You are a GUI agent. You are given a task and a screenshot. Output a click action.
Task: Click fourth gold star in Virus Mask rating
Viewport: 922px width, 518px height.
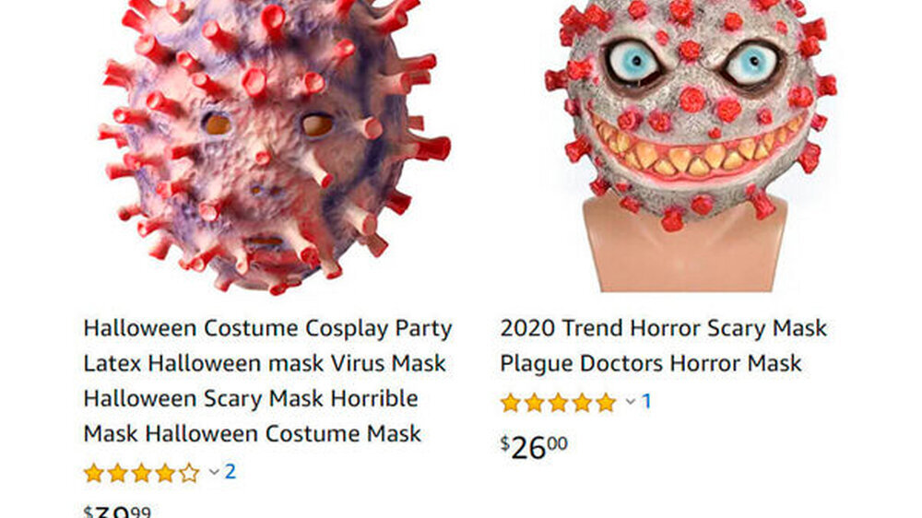[x=165, y=473]
